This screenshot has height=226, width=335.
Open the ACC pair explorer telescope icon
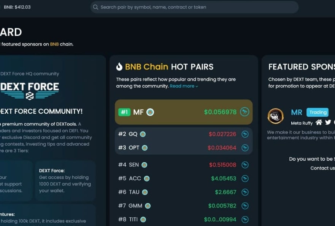pyautogui.click(x=245, y=179)
